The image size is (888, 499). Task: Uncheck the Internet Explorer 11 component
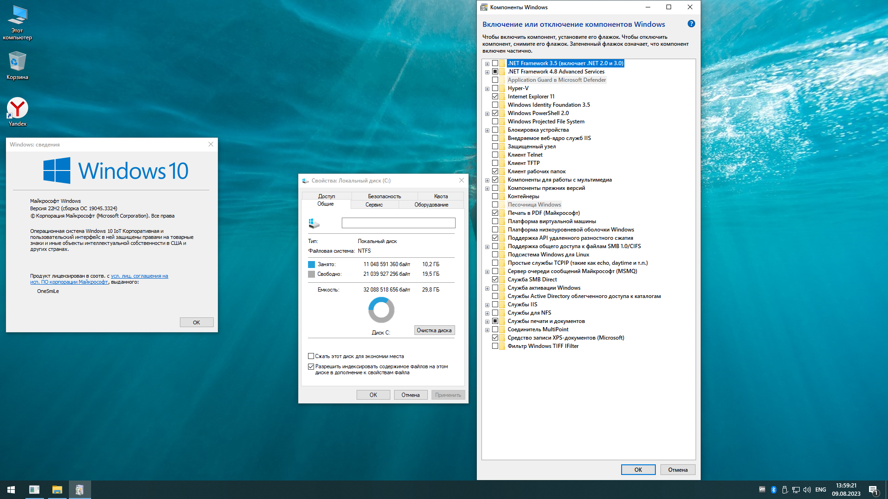495,97
